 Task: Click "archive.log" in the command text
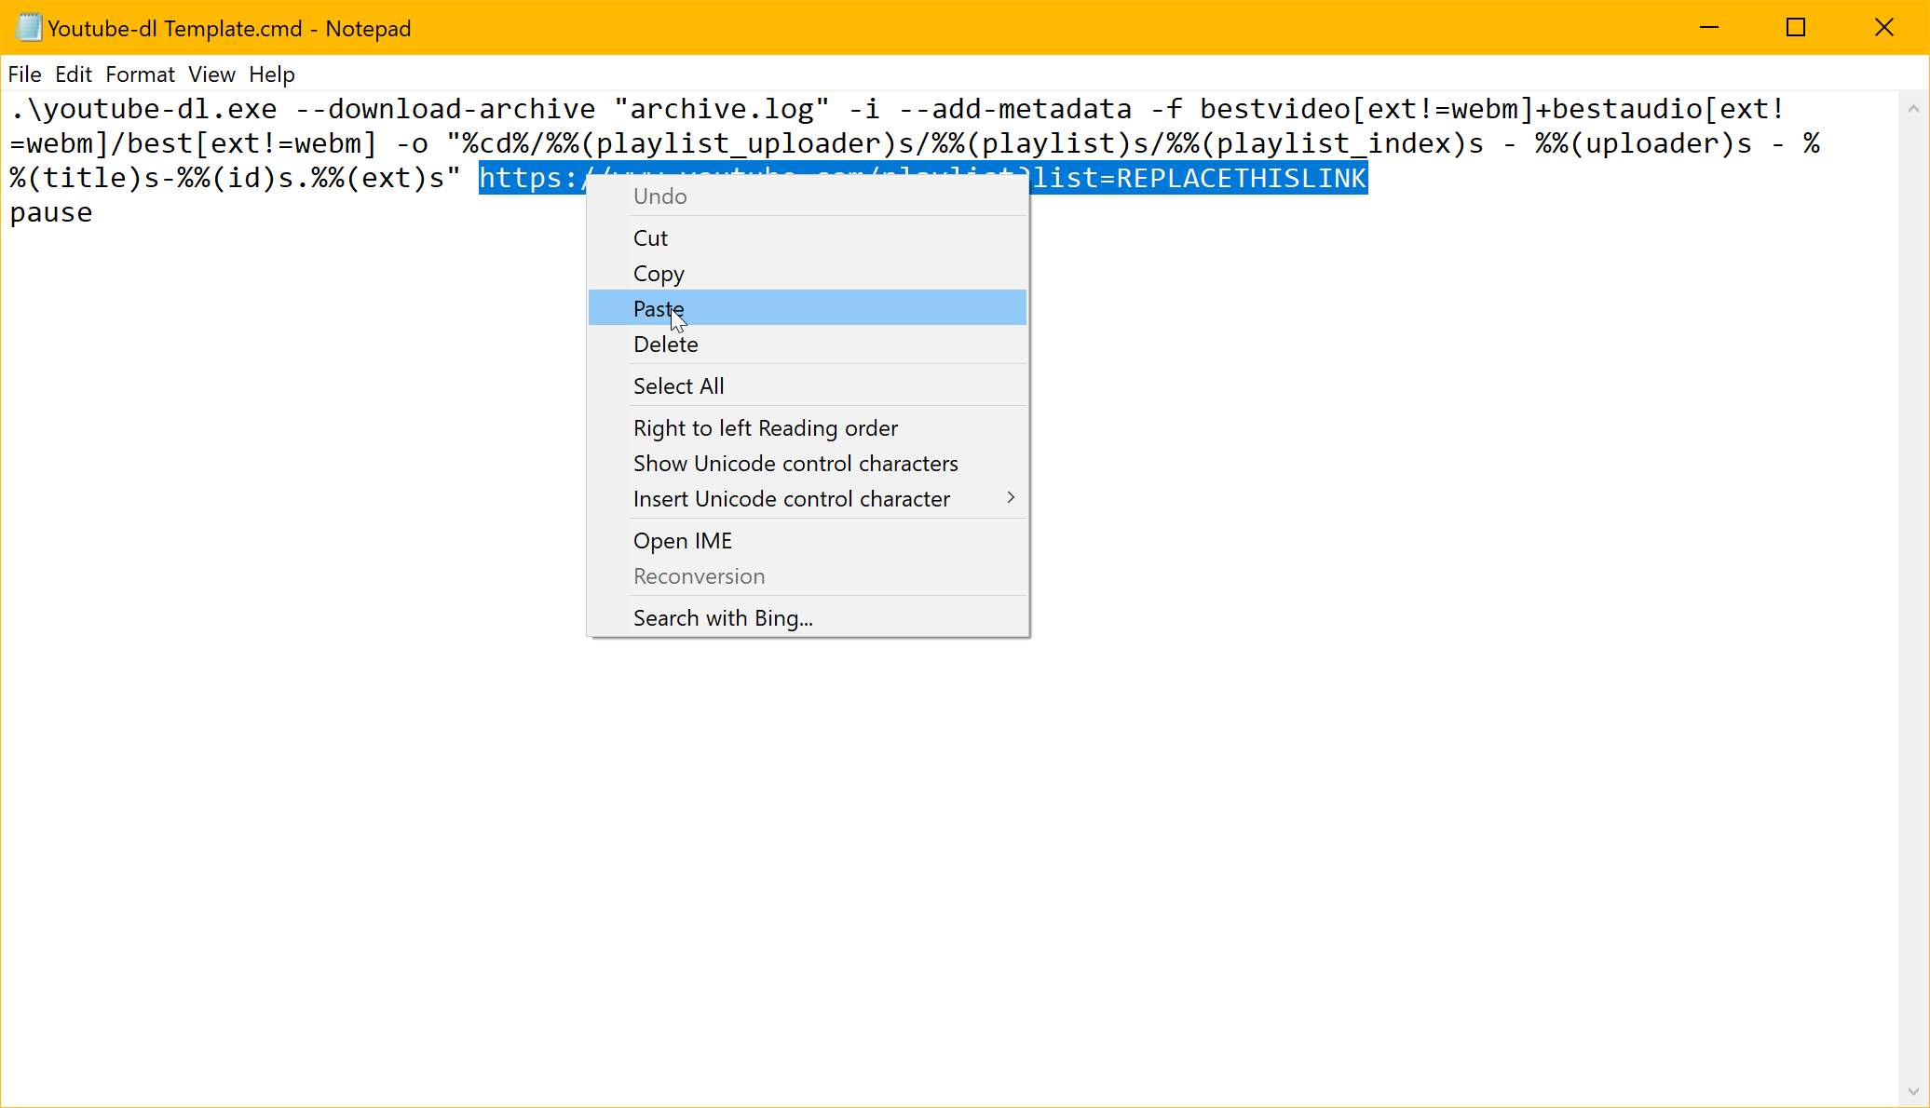point(722,109)
